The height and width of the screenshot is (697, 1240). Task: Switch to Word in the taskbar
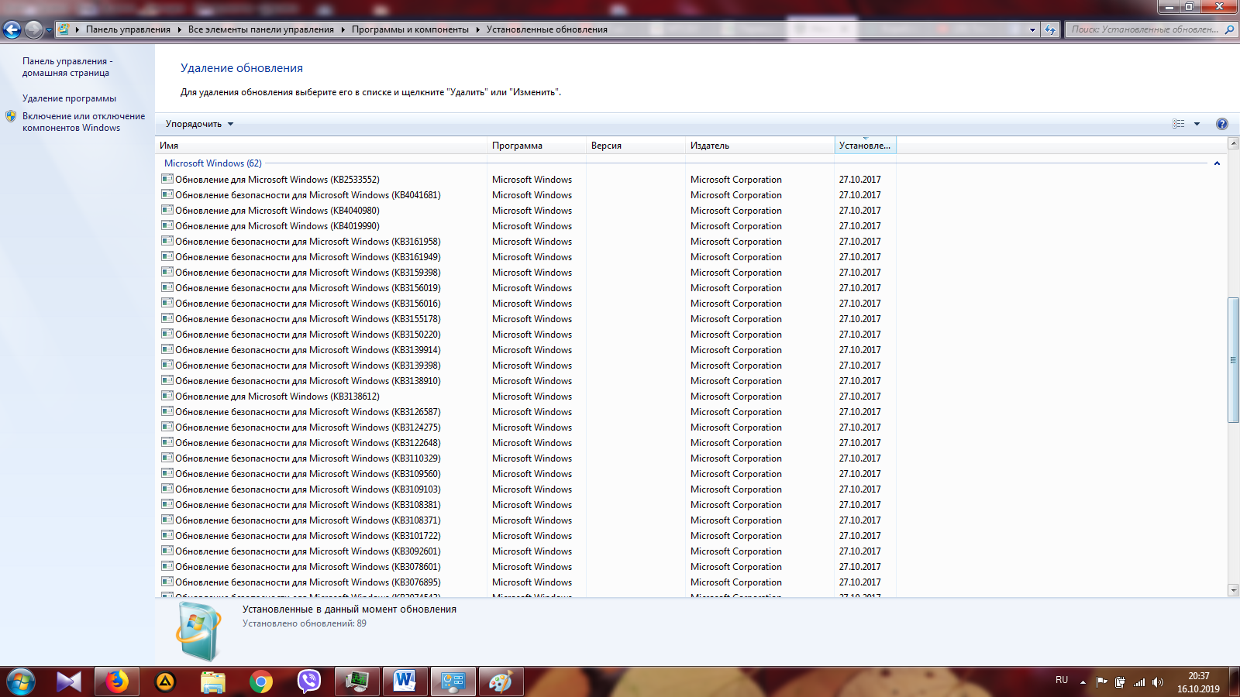[405, 682]
